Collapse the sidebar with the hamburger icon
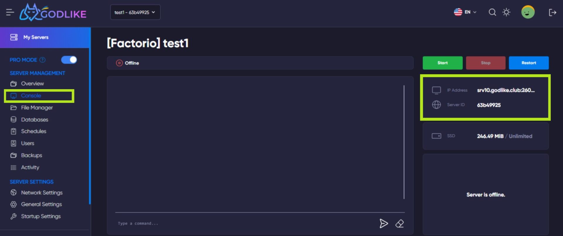The height and width of the screenshot is (236, 563). tap(10, 12)
